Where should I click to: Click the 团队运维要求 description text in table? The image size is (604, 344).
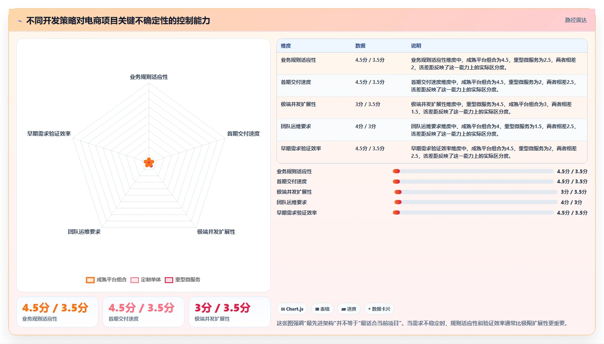pos(494,130)
